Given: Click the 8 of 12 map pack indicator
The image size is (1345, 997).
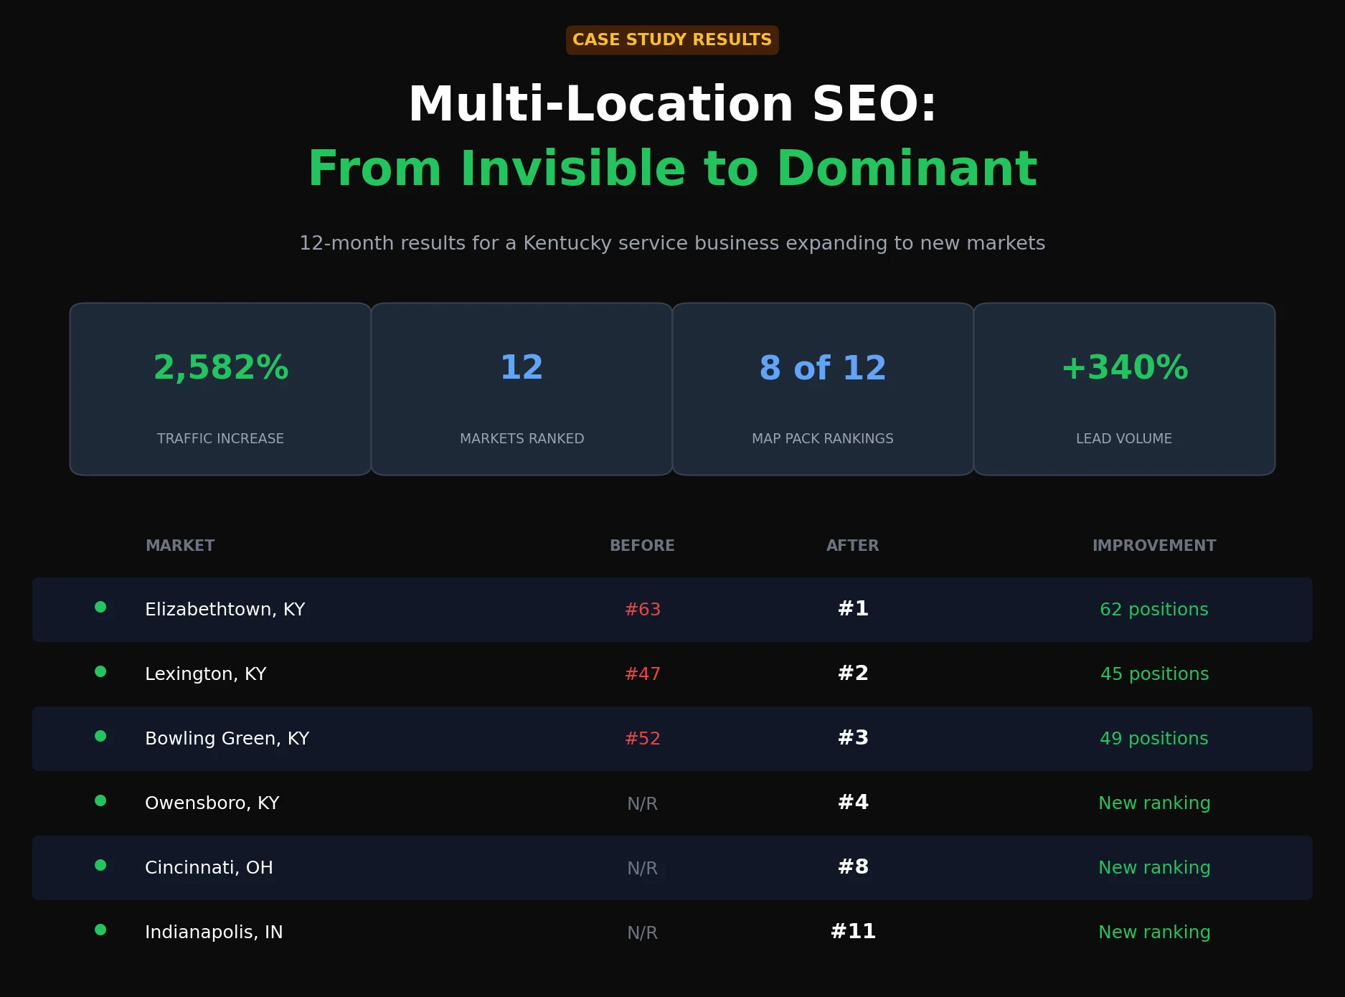Looking at the screenshot, I should click(823, 368).
